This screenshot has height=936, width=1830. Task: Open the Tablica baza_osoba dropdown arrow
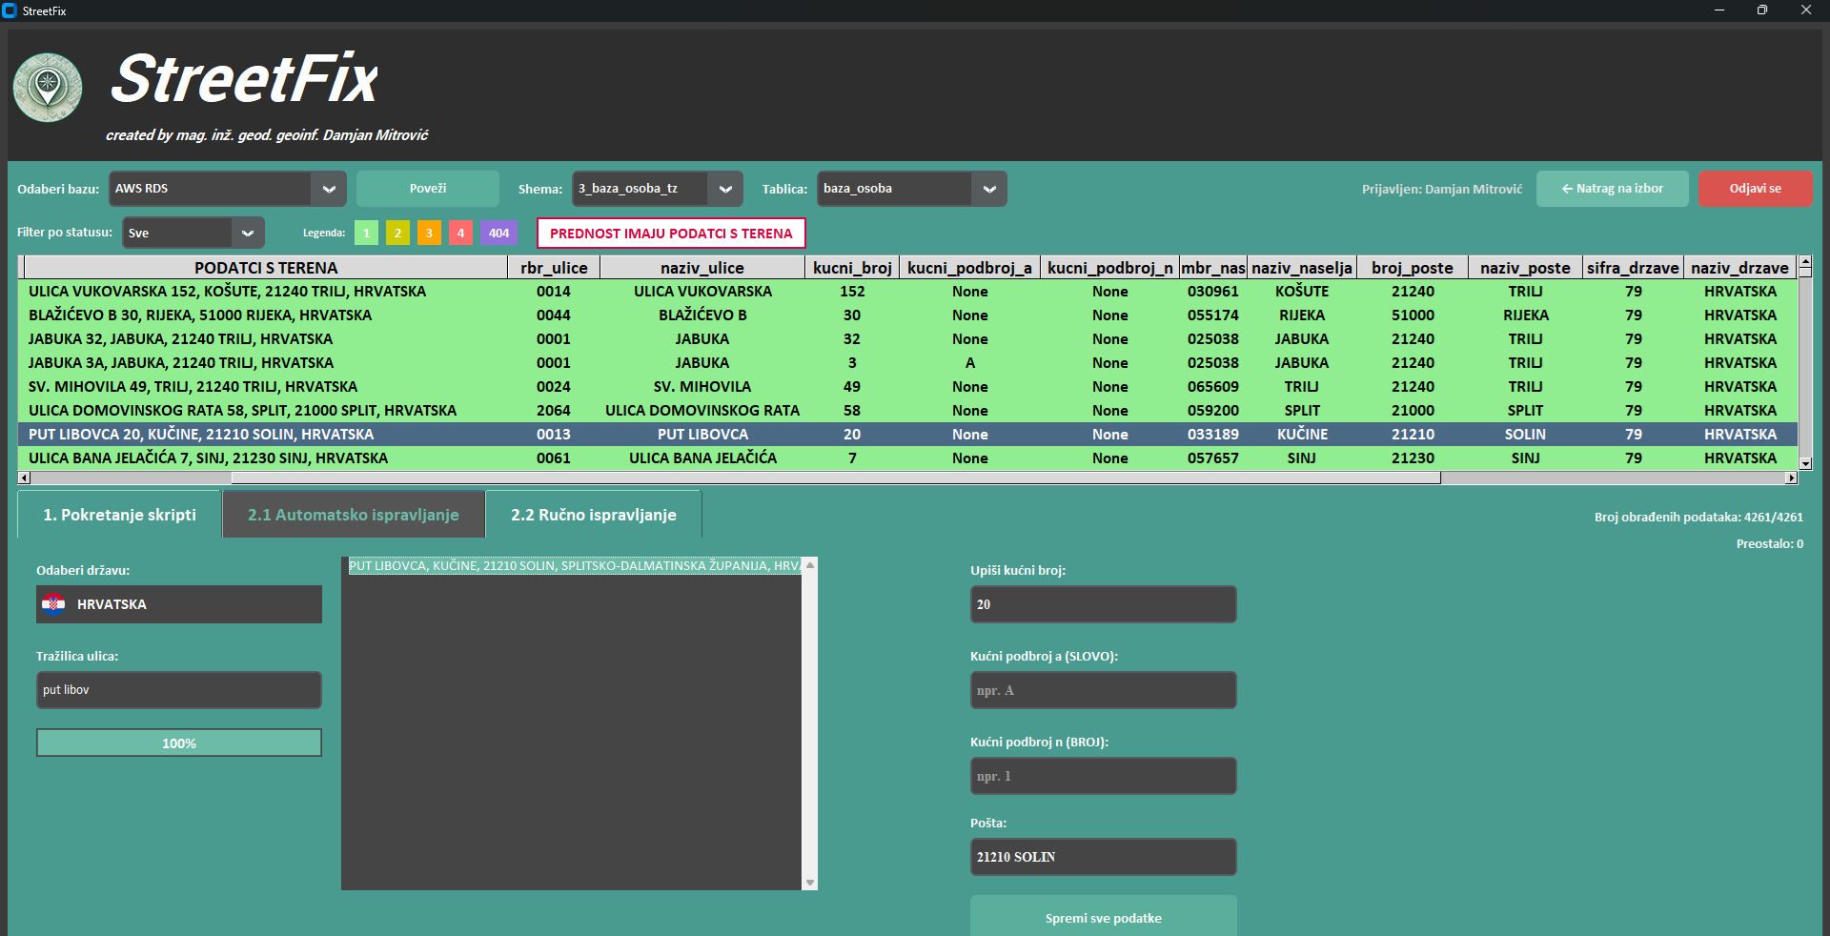pos(989,189)
